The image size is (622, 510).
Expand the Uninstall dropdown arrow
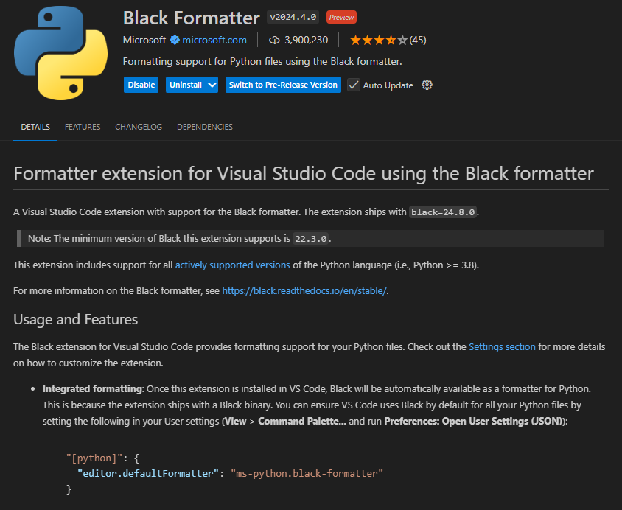(212, 85)
